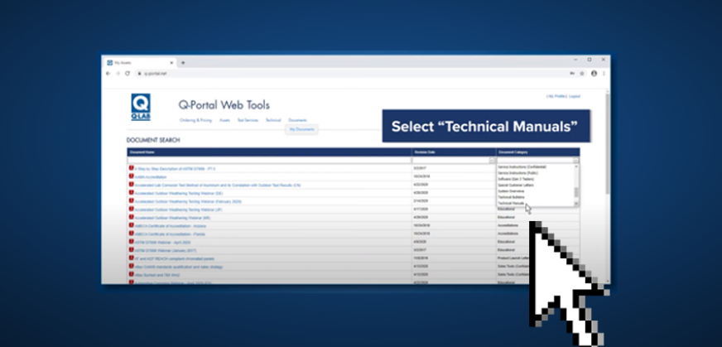
Task: Choose System Overview from the category list
Action: click(x=511, y=191)
